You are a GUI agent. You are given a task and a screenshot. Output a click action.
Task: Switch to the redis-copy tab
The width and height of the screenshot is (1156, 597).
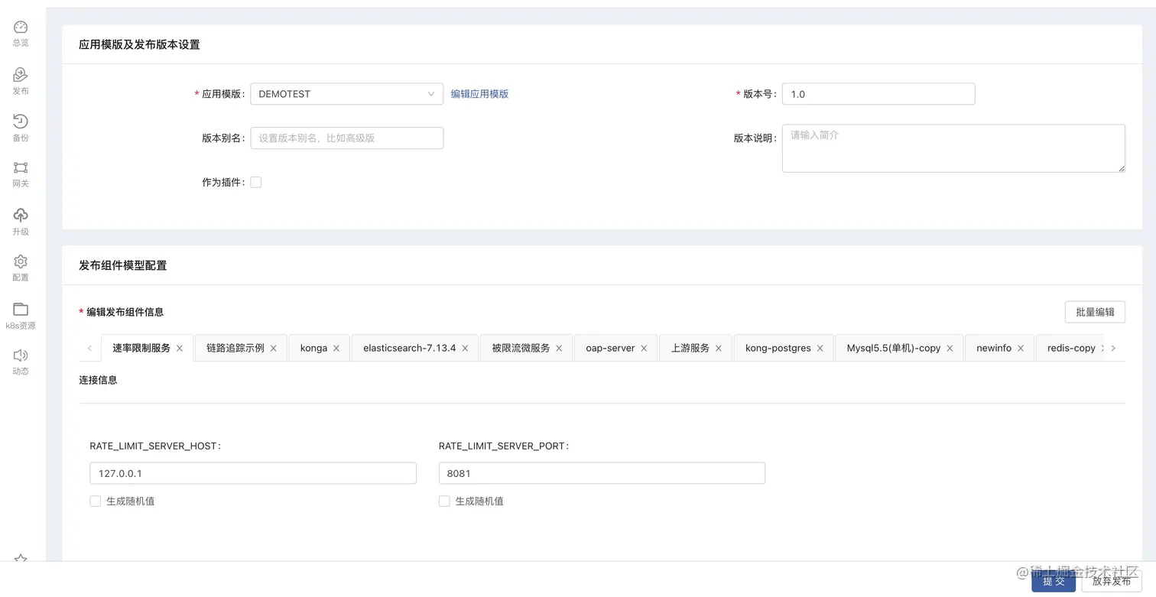(1071, 348)
